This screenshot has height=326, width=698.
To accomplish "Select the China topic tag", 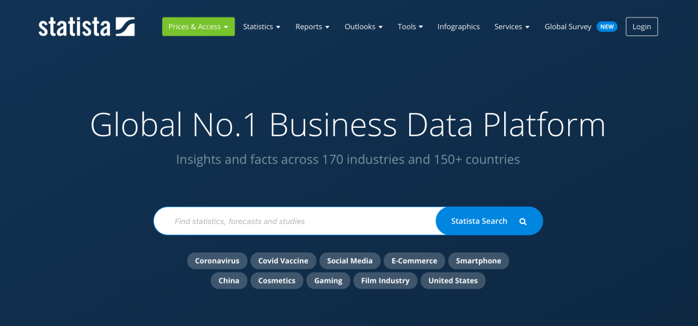I will (229, 281).
